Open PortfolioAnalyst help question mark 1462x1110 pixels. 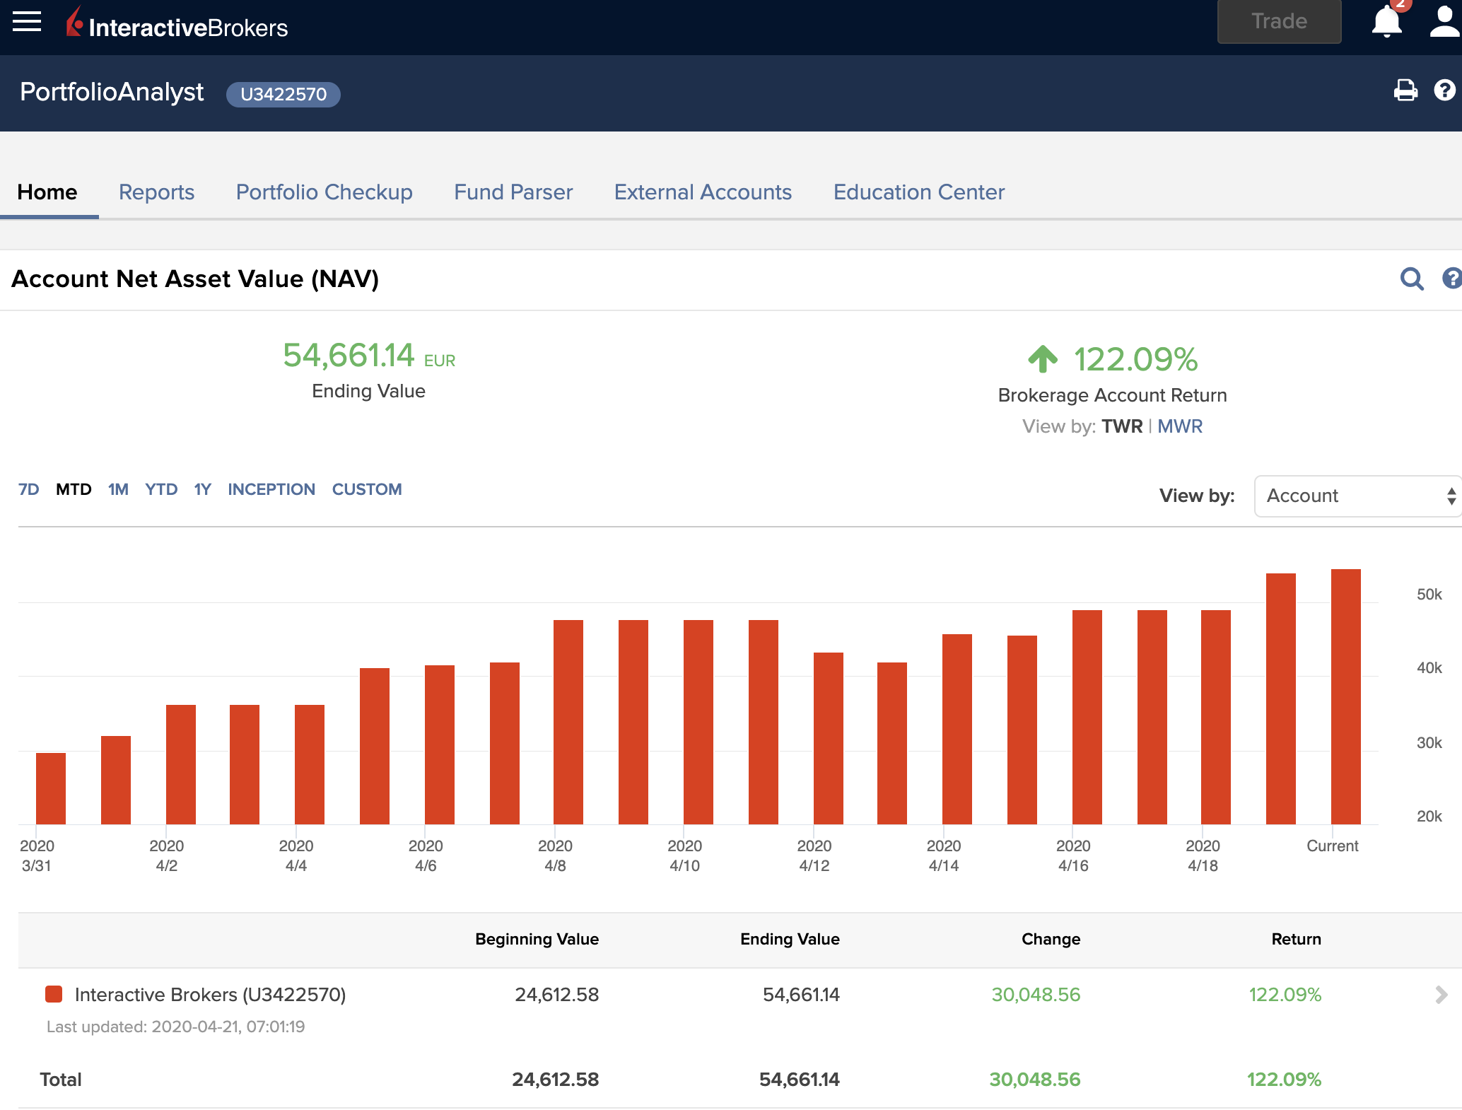click(1444, 90)
